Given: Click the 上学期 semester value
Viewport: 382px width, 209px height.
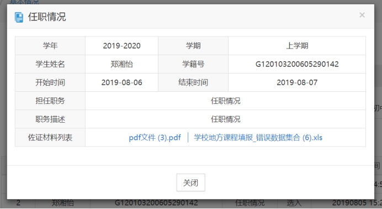Looking at the screenshot, I should [x=297, y=46].
